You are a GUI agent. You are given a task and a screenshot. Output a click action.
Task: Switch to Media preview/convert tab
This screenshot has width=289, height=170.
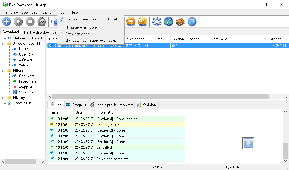pyautogui.click(x=111, y=105)
